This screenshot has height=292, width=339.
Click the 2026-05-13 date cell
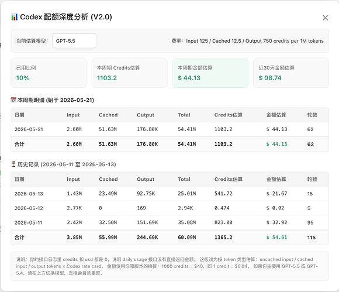(29, 194)
